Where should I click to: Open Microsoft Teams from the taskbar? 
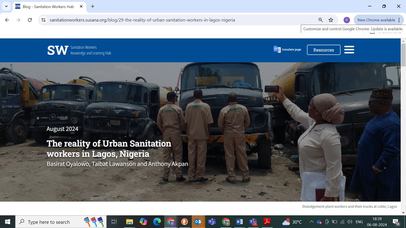click(x=212, y=222)
